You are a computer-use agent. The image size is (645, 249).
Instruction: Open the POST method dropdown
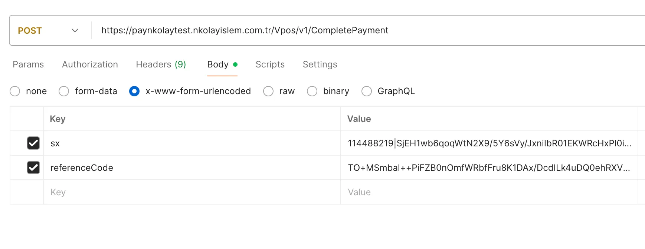(48, 30)
